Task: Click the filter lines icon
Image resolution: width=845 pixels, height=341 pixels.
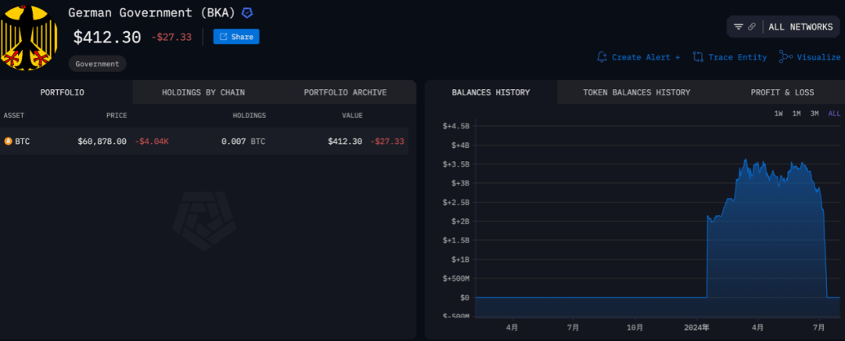Action: (739, 27)
